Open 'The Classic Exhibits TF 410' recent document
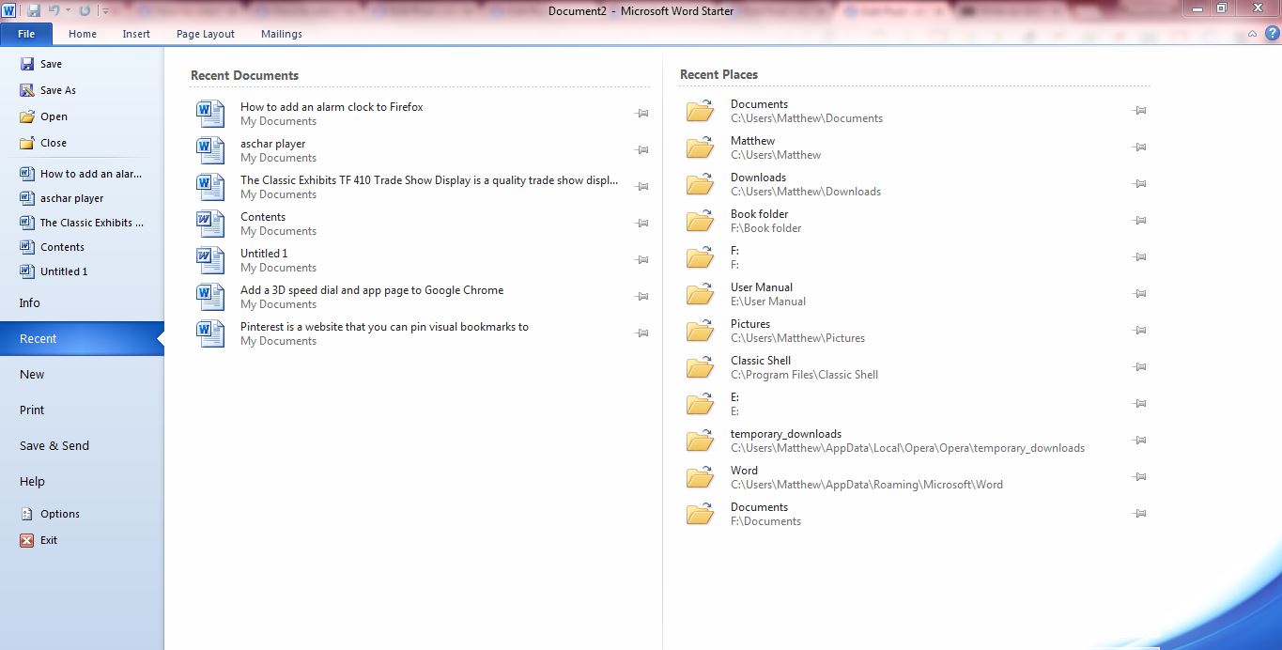The image size is (1282, 650). pyautogui.click(x=421, y=187)
